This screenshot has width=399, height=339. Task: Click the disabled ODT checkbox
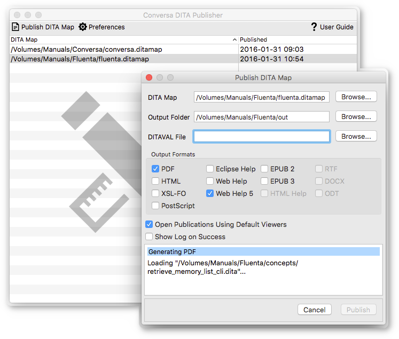[x=318, y=193]
